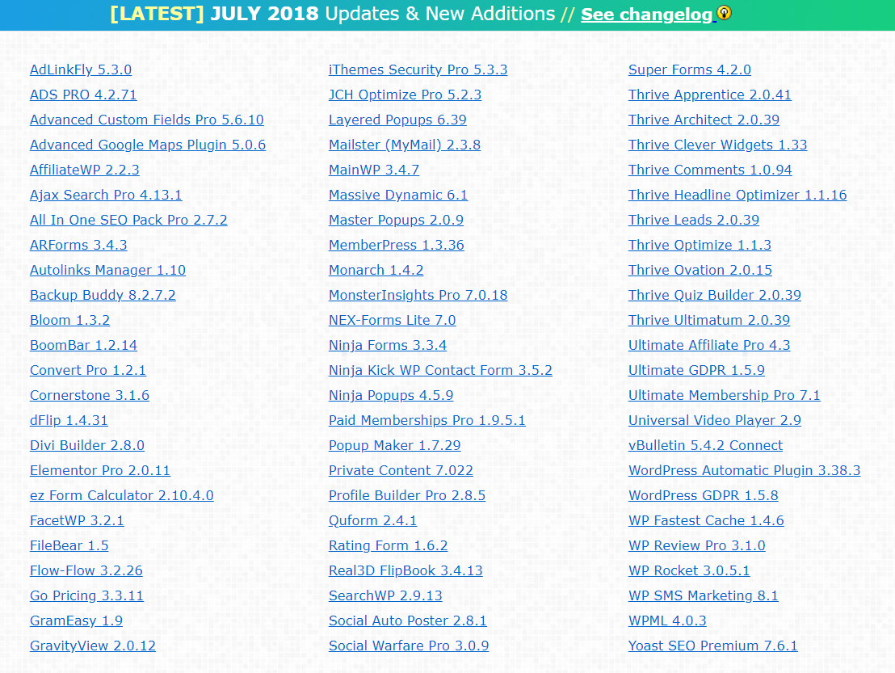Open Cornerstone 3.1.6
The height and width of the screenshot is (673, 895).
tap(90, 396)
